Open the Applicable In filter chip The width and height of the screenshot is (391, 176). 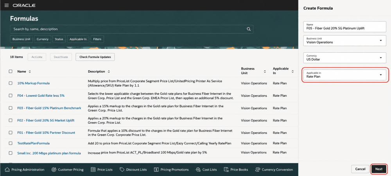(78, 39)
